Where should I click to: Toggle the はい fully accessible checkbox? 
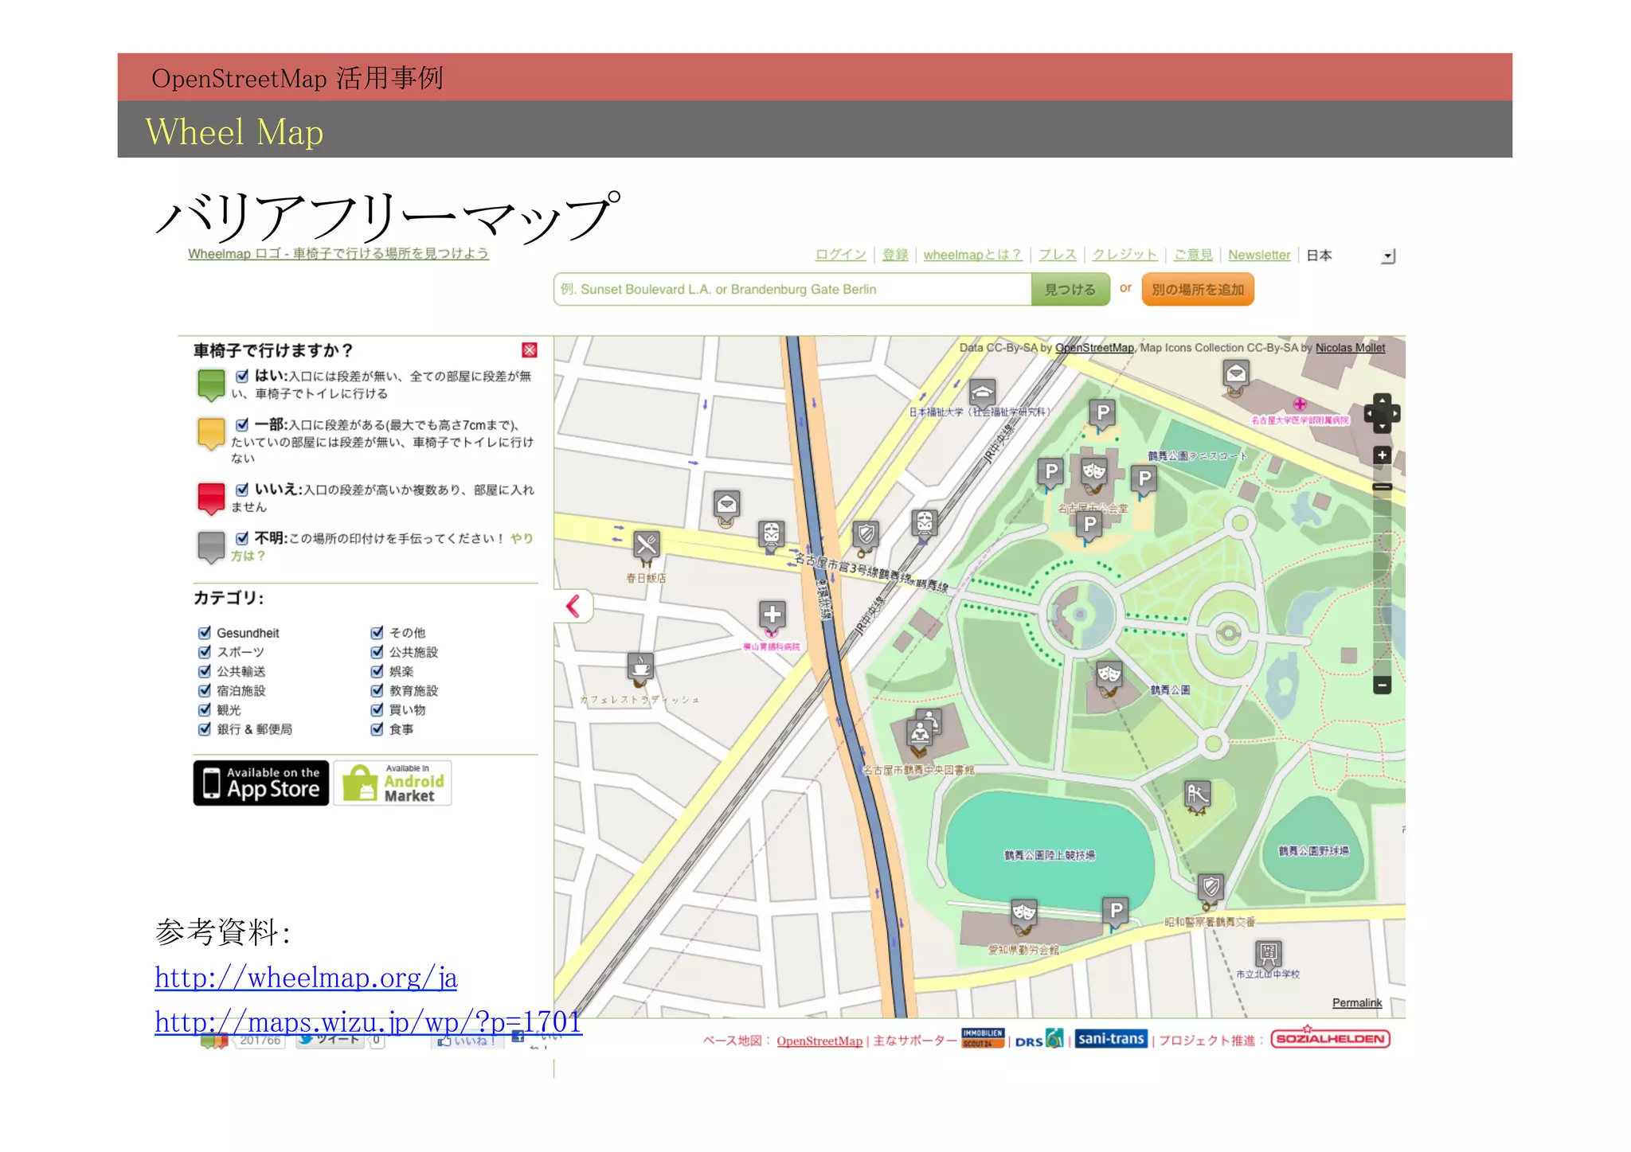pyautogui.click(x=242, y=376)
